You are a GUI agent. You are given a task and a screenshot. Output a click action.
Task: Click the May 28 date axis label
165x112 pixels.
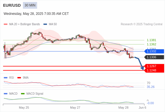click(123, 108)
